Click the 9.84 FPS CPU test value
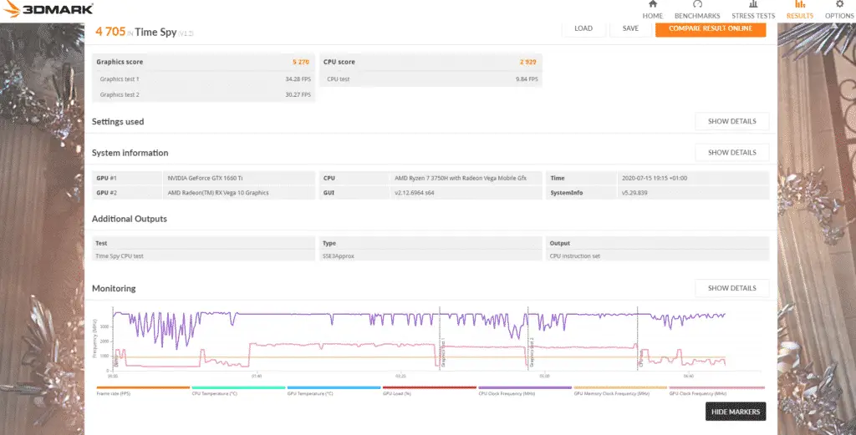Viewport: 856px width, 435px height. [x=527, y=79]
